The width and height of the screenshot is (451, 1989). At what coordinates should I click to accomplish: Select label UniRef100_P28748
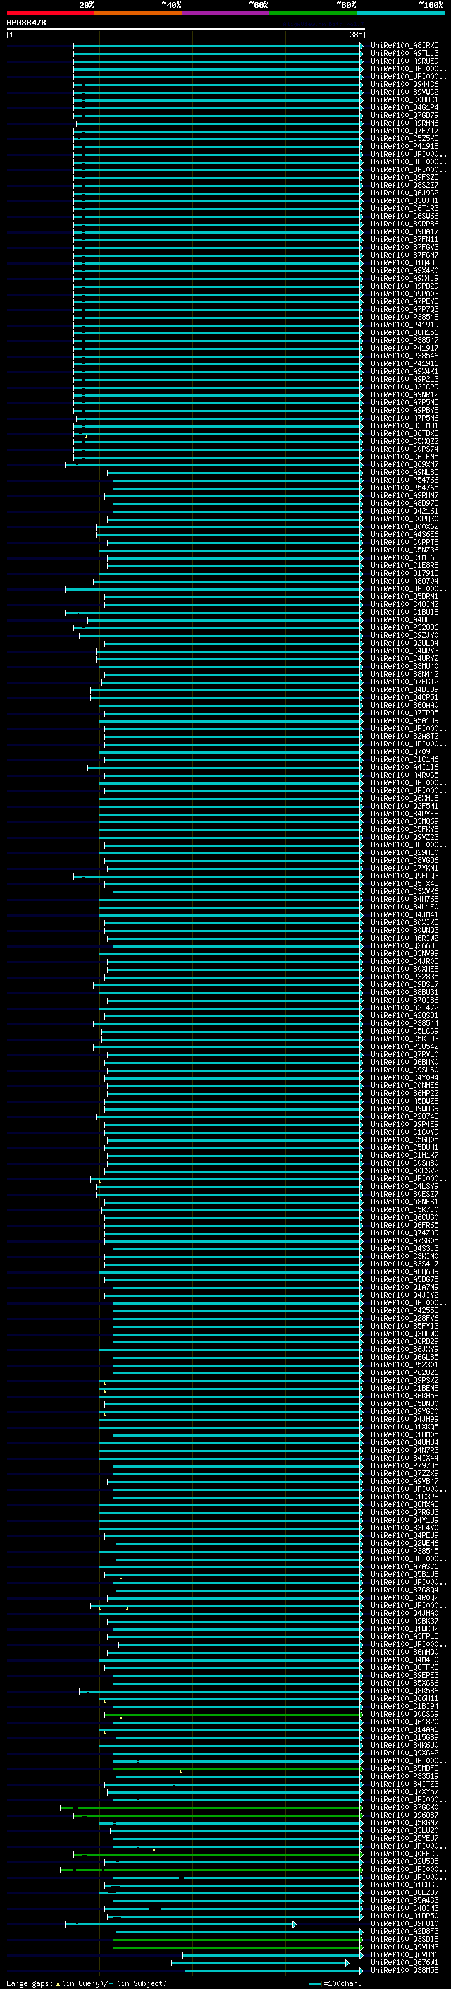(404, 1116)
